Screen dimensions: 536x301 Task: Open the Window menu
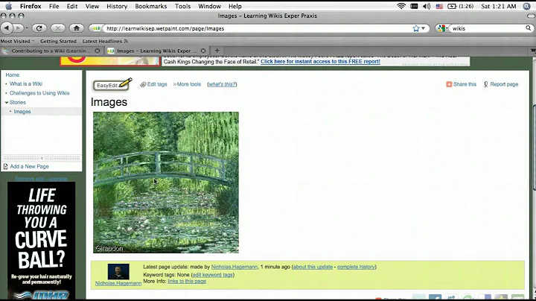[x=209, y=6]
